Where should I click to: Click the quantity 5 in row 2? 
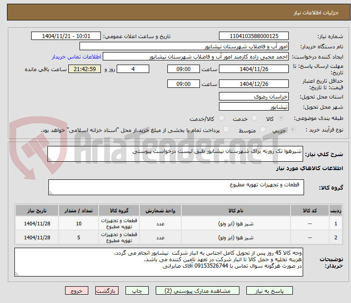[79, 237]
